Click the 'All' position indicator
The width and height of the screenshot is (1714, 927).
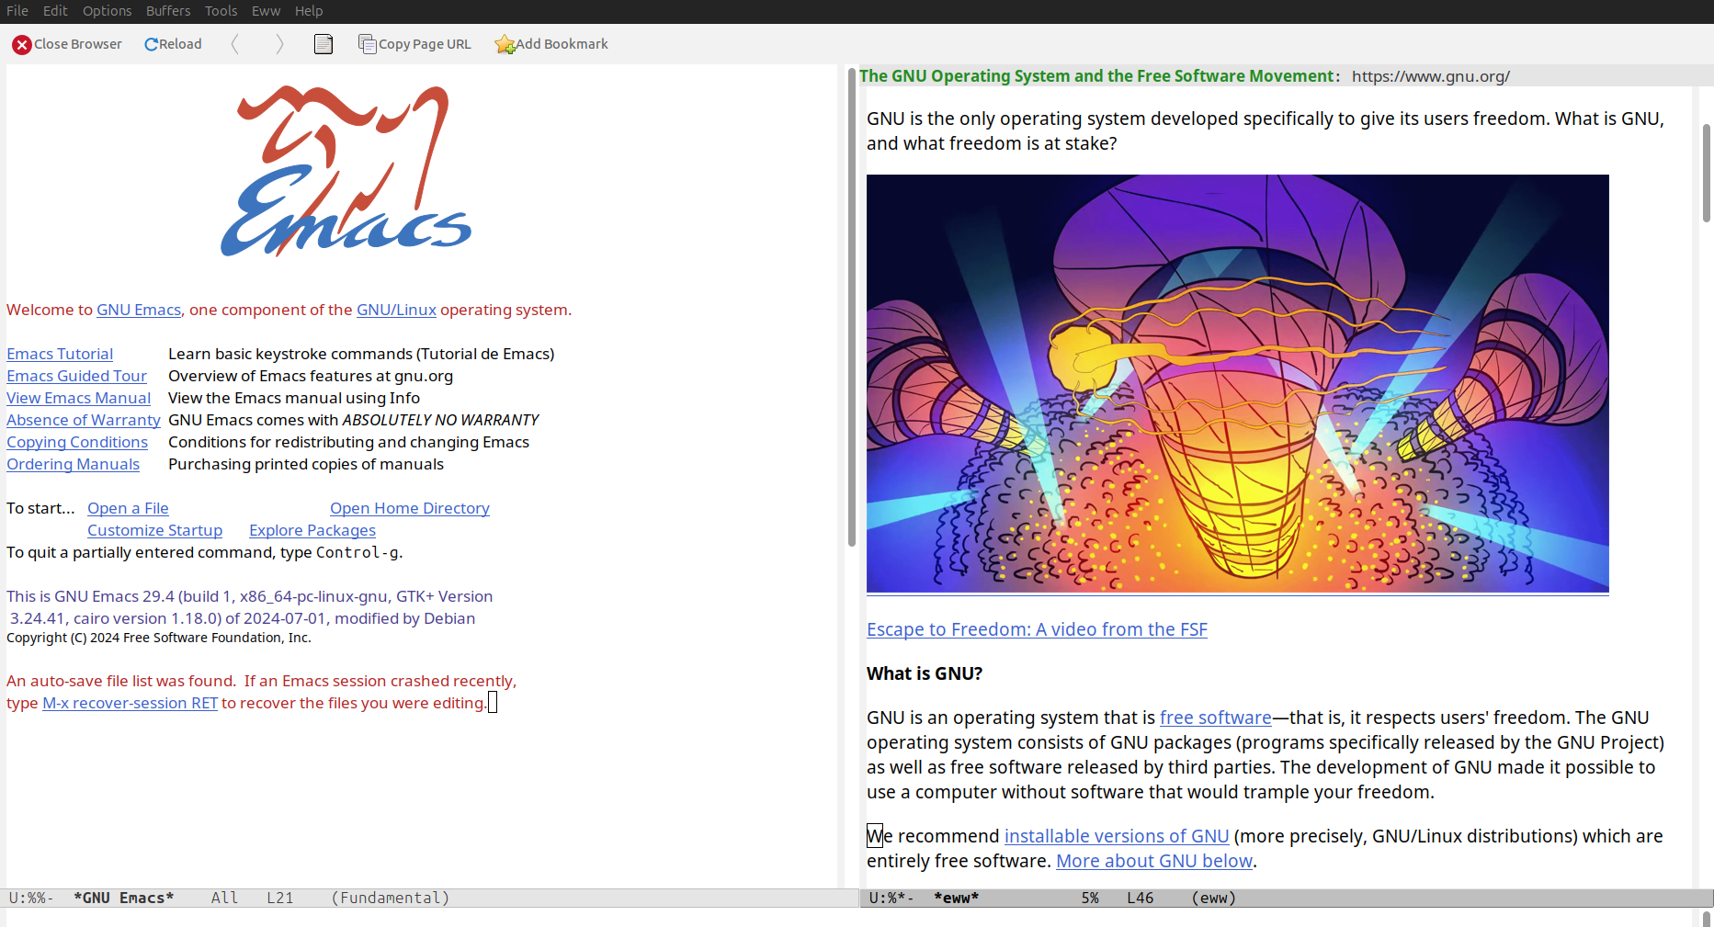click(225, 898)
